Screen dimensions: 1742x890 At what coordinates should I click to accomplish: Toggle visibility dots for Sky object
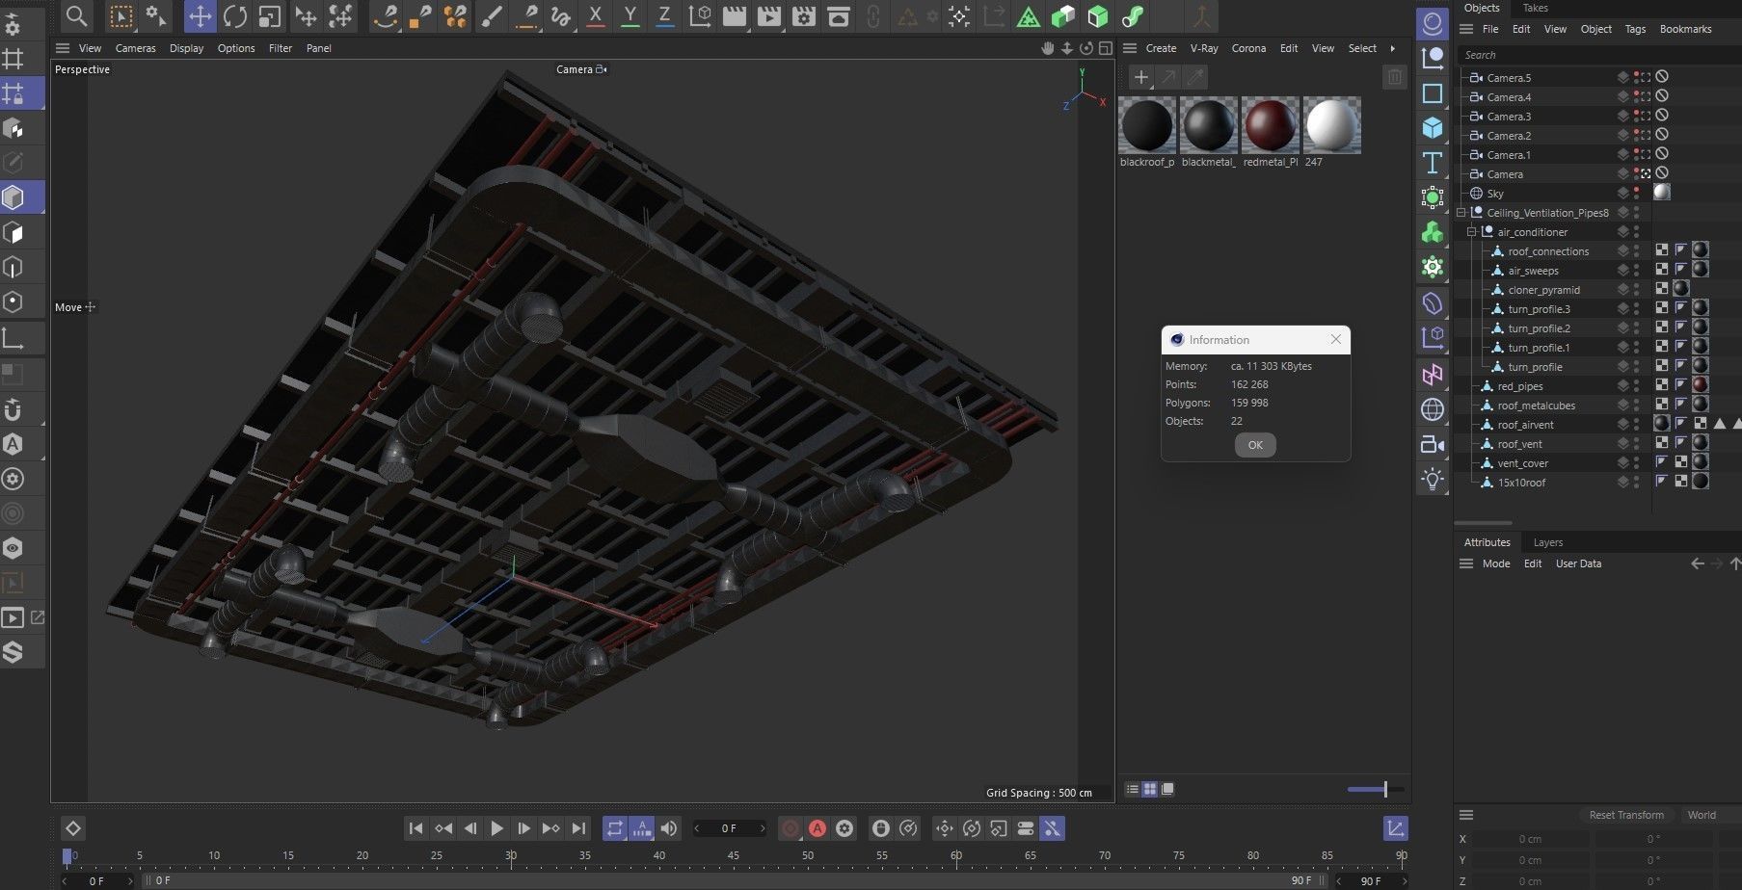[x=1636, y=194]
